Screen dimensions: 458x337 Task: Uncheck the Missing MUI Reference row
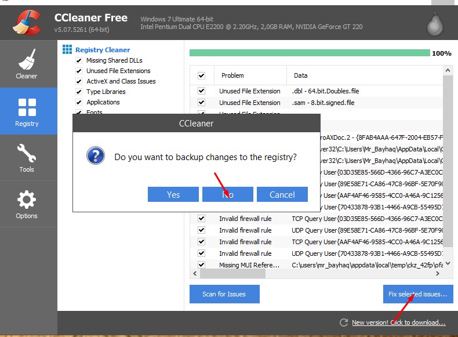201,265
